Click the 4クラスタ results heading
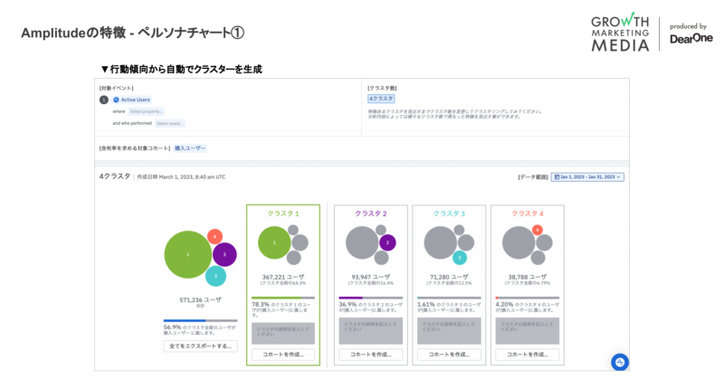 coord(115,176)
